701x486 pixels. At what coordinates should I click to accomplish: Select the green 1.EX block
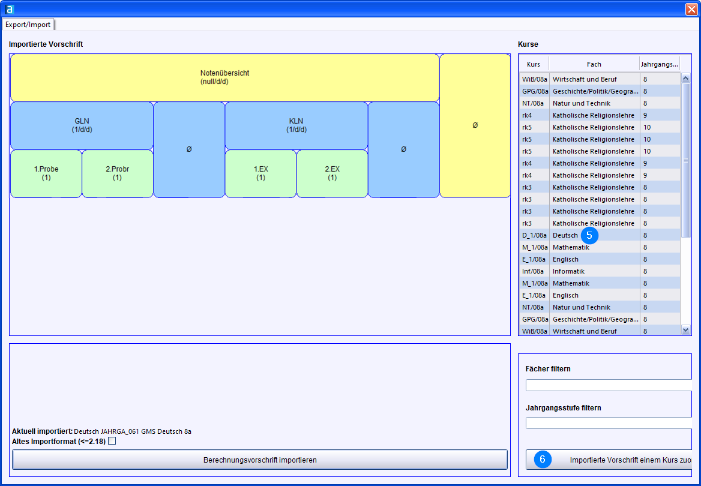[260, 173]
